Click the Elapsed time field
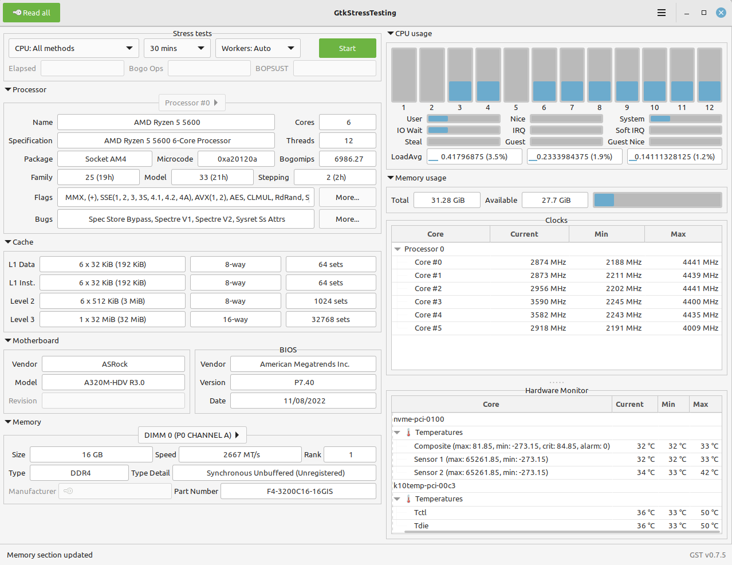The width and height of the screenshot is (732, 565). pos(82,68)
